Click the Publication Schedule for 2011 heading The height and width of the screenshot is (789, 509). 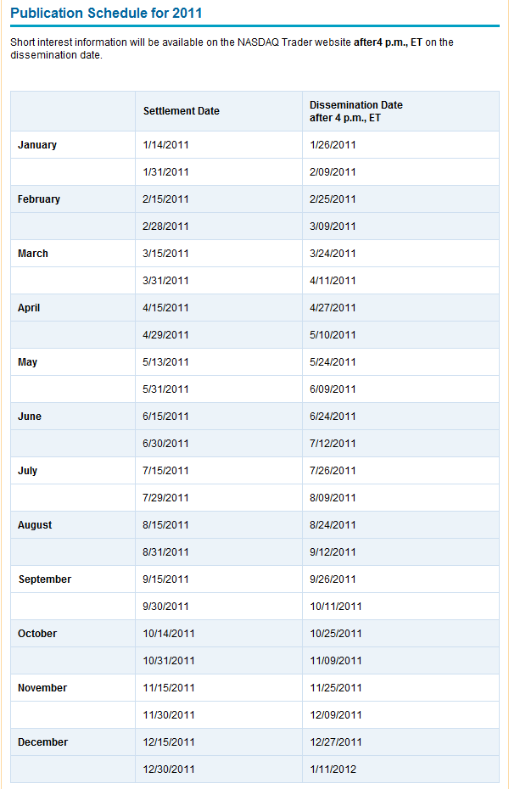point(106,13)
